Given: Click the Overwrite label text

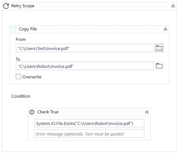Looking at the screenshot, I should click(x=32, y=77).
